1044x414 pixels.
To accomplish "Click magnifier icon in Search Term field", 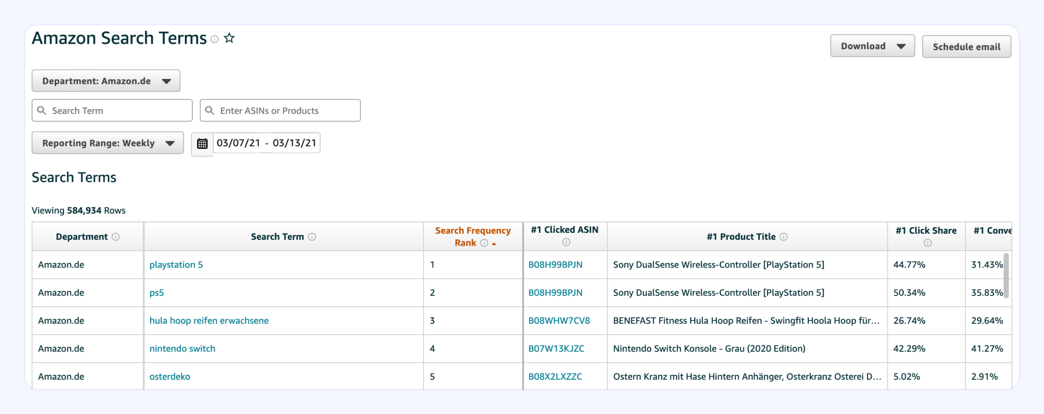I will pyautogui.click(x=42, y=110).
